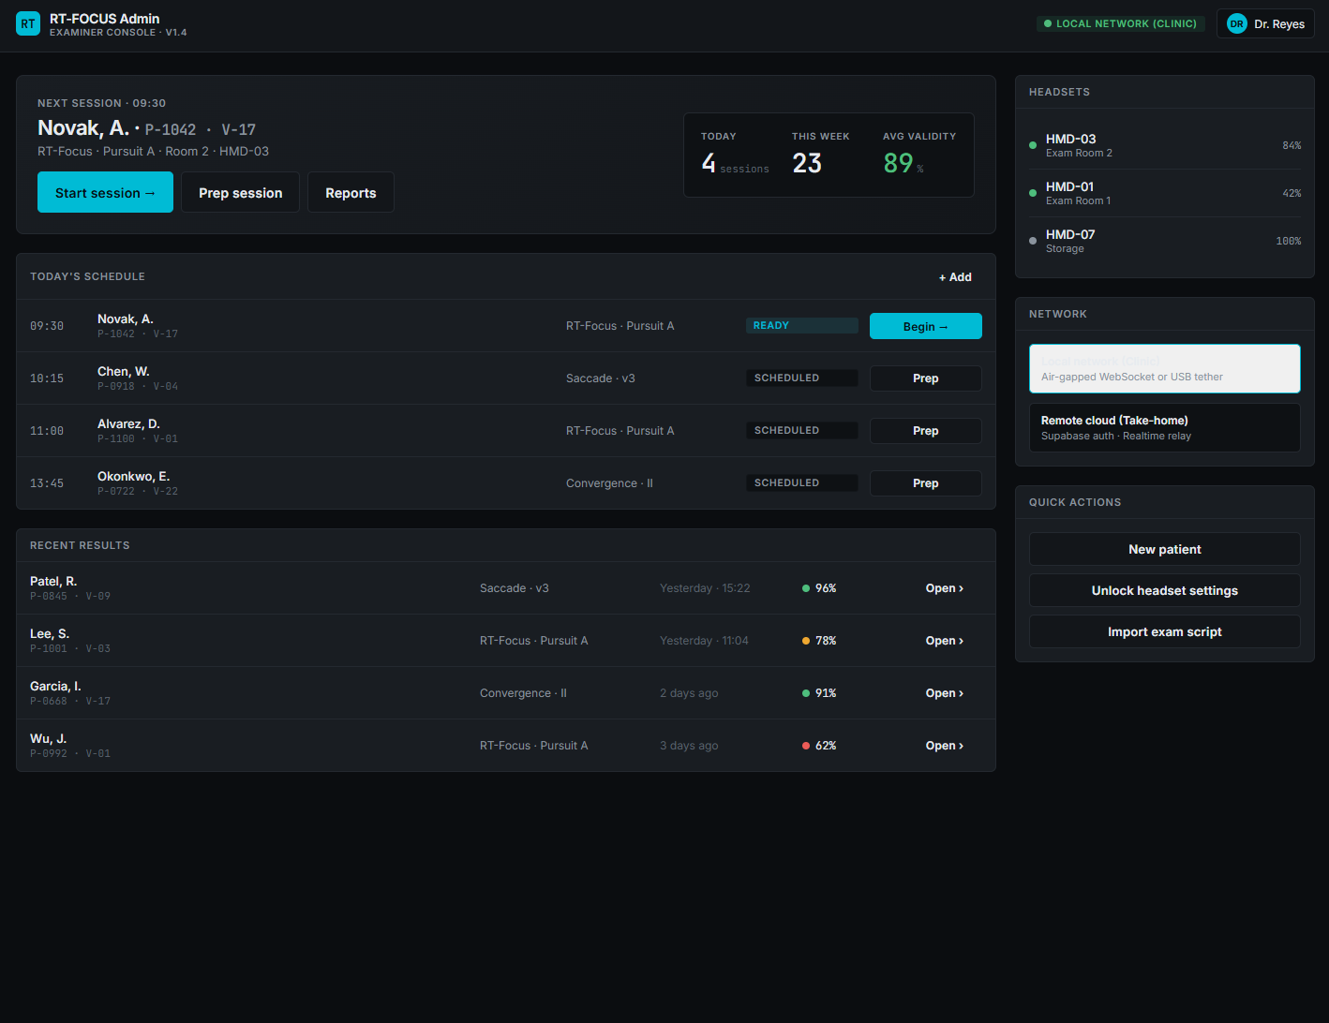Open Wu, J. result
This screenshot has width=1329, height=1023.
pyautogui.click(x=944, y=746)
